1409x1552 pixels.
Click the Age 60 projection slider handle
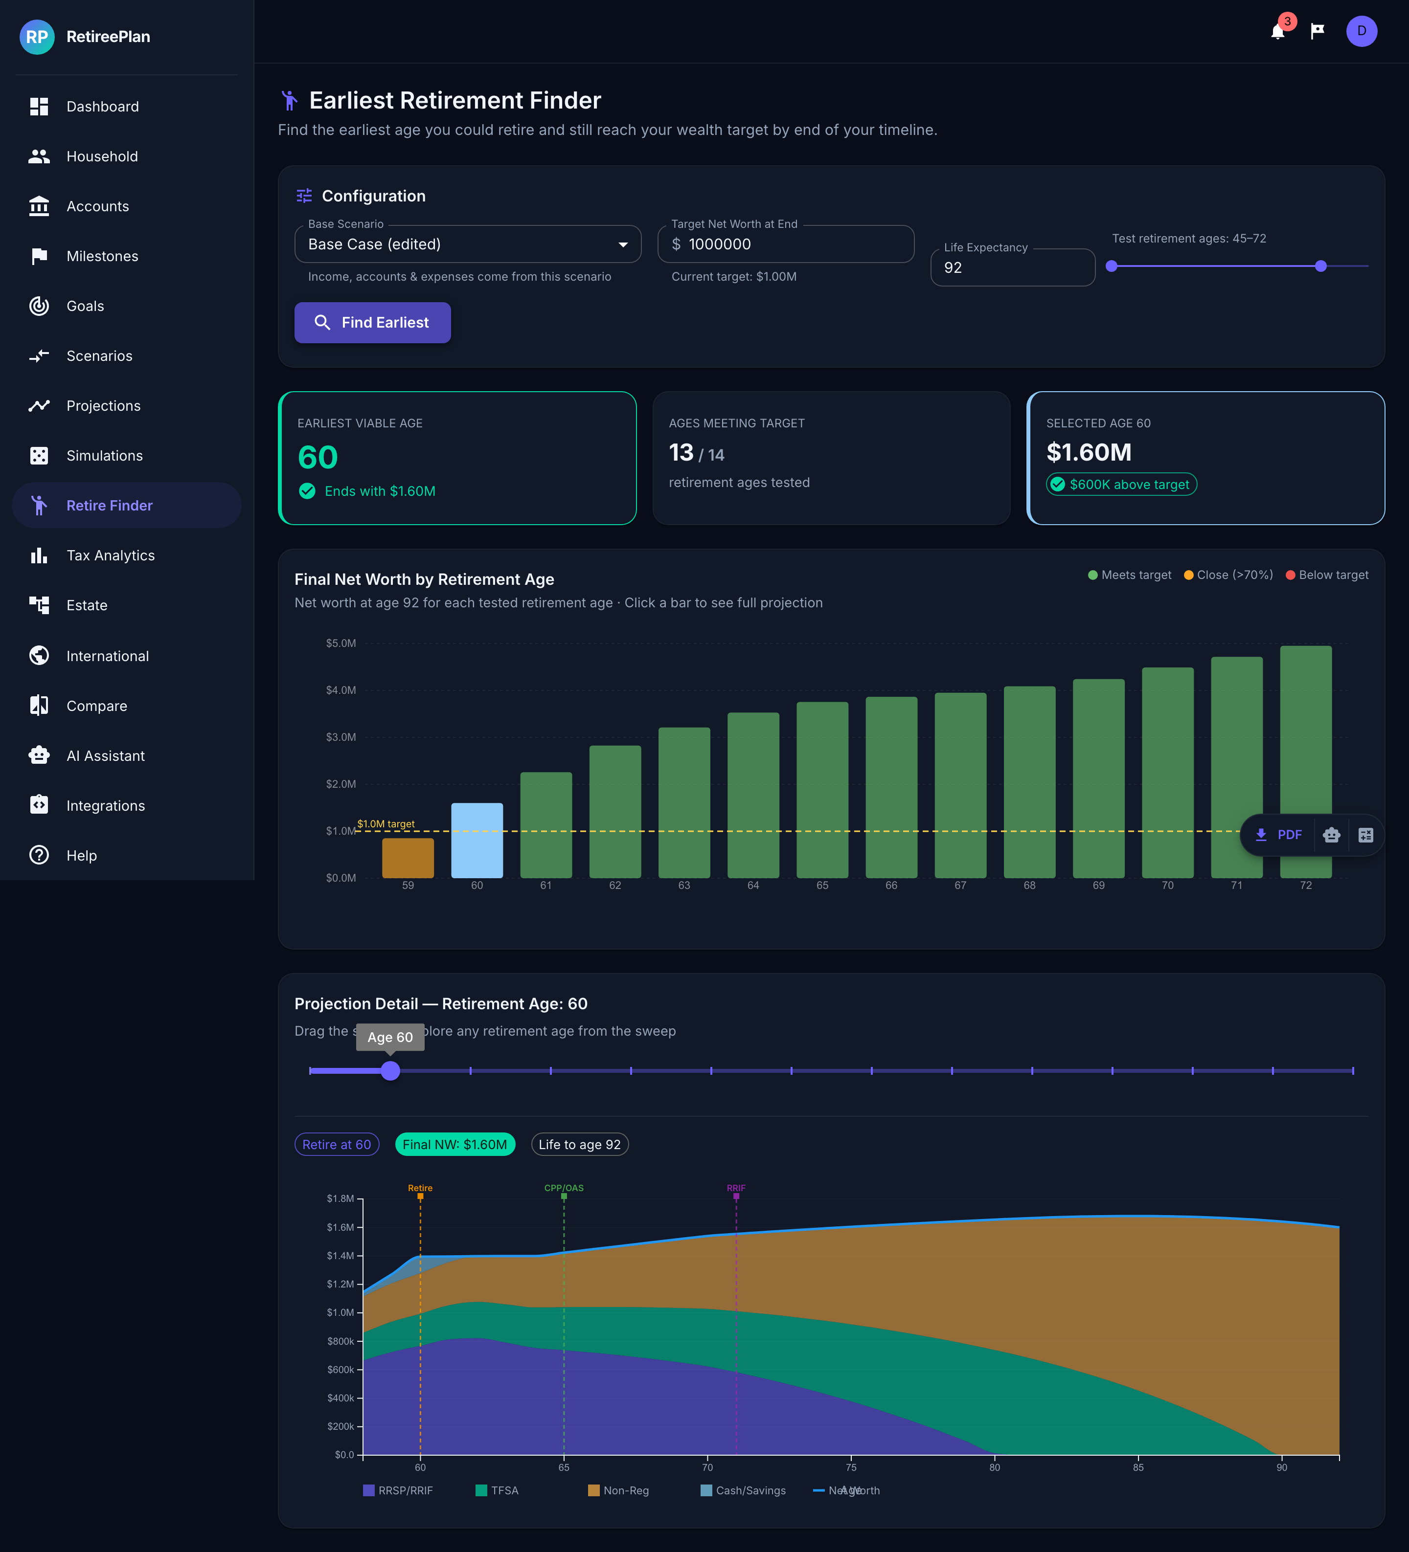(390, 1071)
